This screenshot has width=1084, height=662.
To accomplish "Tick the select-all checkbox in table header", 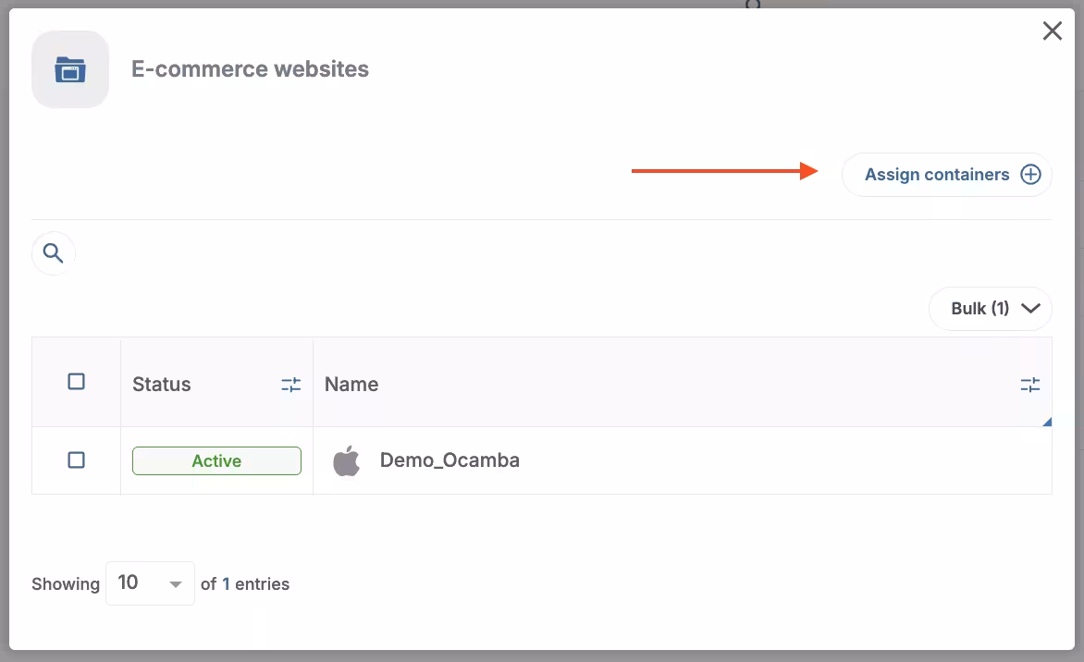I will (x=77, y=382).
